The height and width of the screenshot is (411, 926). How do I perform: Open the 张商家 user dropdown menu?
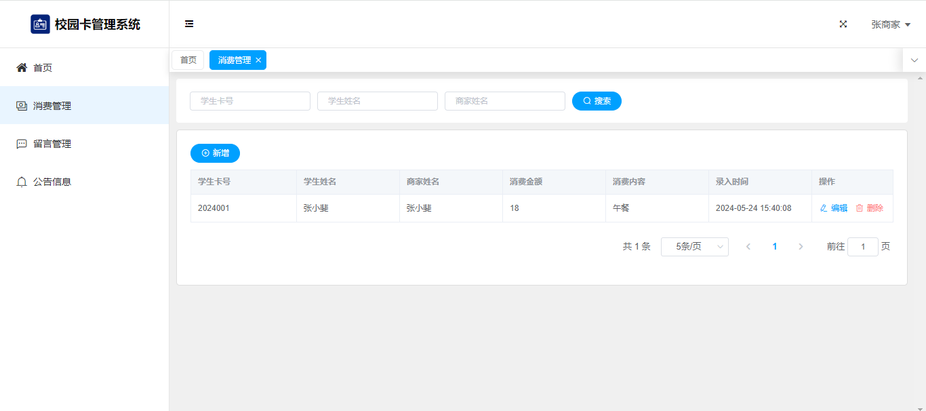890,24
